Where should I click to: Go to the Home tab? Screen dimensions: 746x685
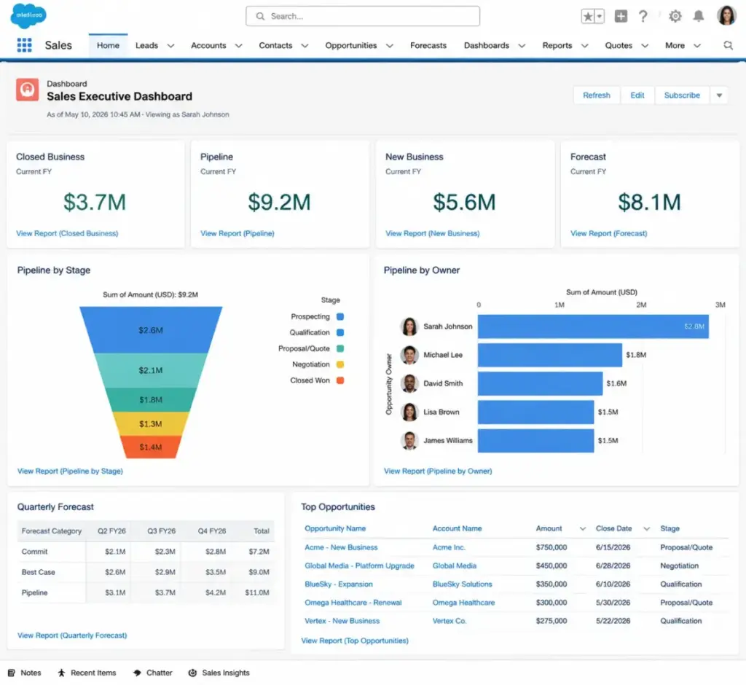point(108,46)
